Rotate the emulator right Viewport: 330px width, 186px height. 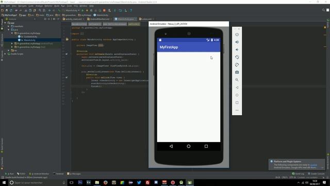pos(237,65)
